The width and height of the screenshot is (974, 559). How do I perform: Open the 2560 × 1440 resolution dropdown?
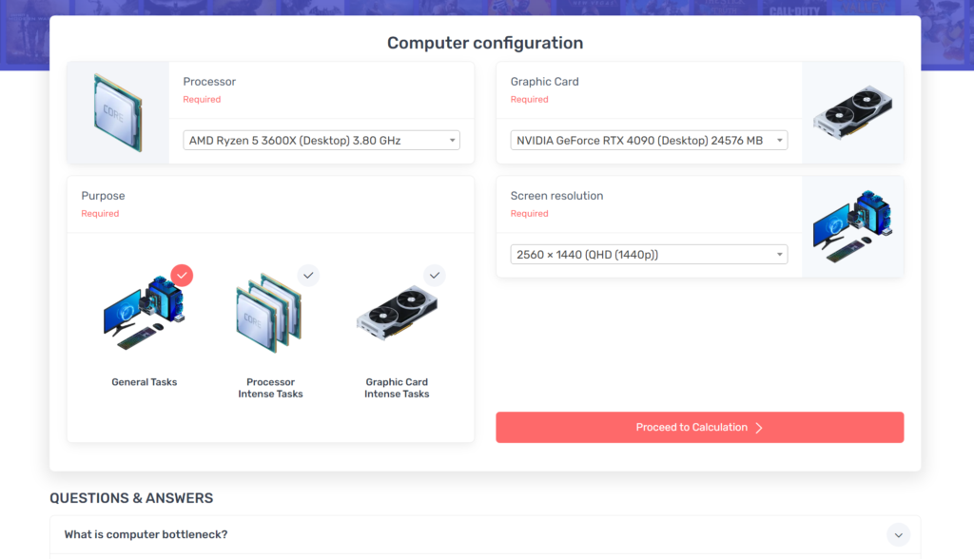(x=649, y=255)
